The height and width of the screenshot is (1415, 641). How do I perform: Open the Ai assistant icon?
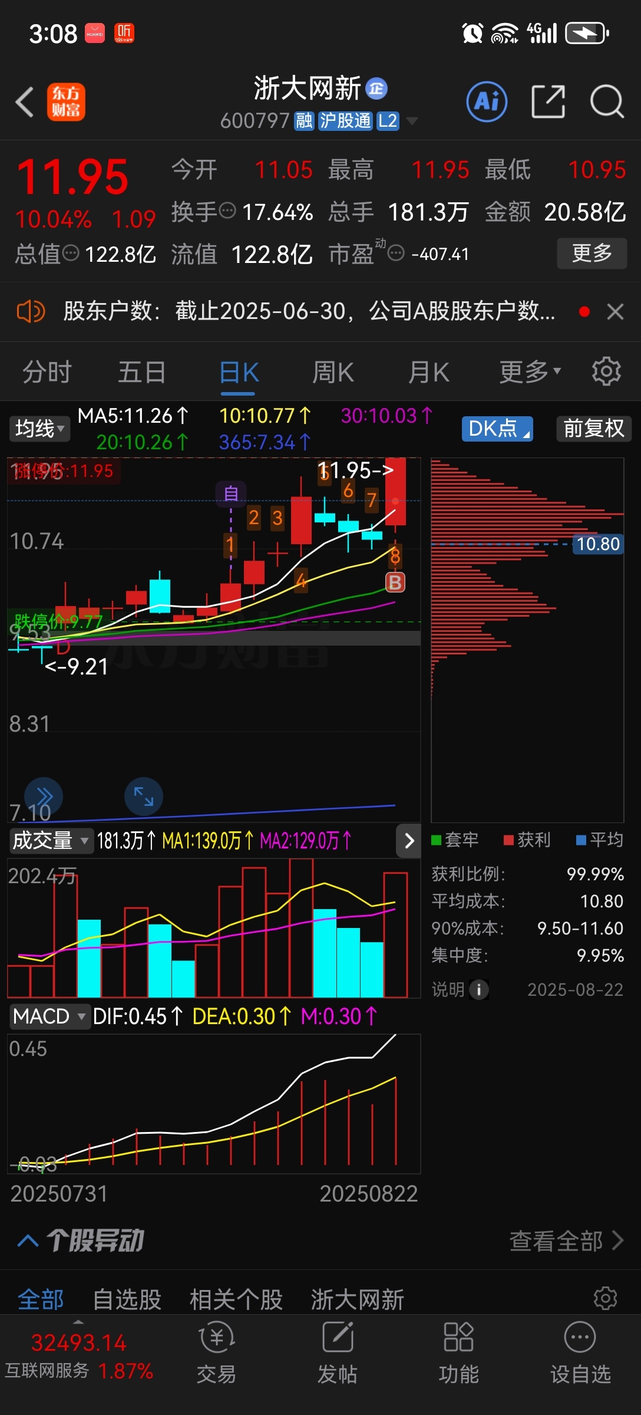(x=487, y=102)
